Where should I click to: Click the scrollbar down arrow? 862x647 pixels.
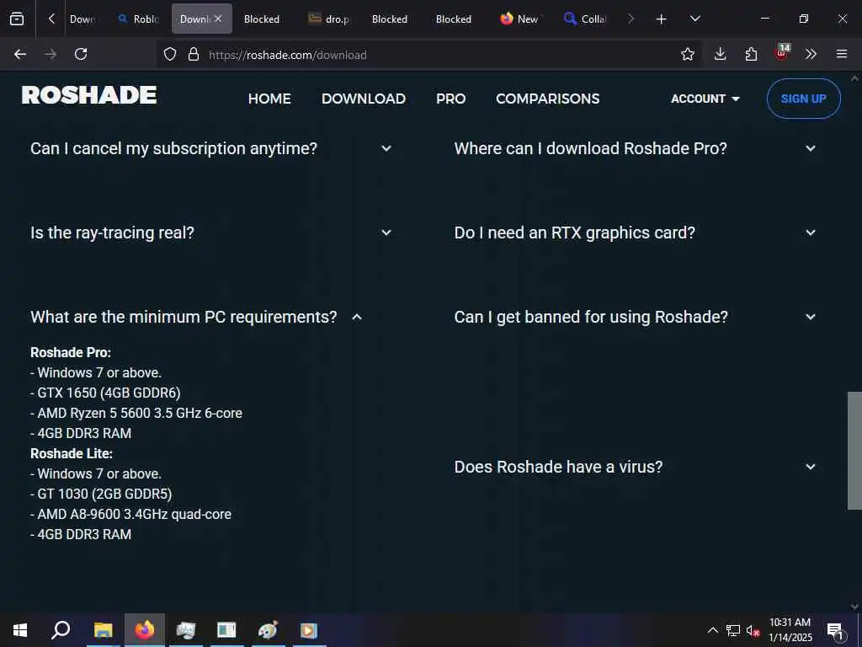click(x=854, y=607)
